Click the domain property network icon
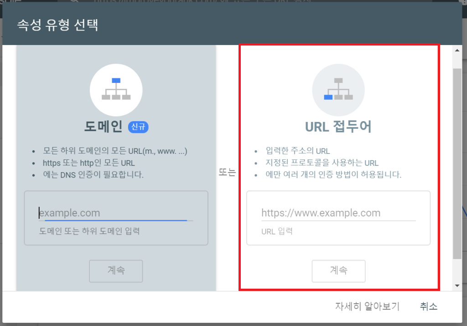The image size is (467, 326). (116, 90)
